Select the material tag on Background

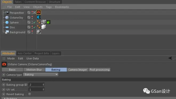point(39,32)
